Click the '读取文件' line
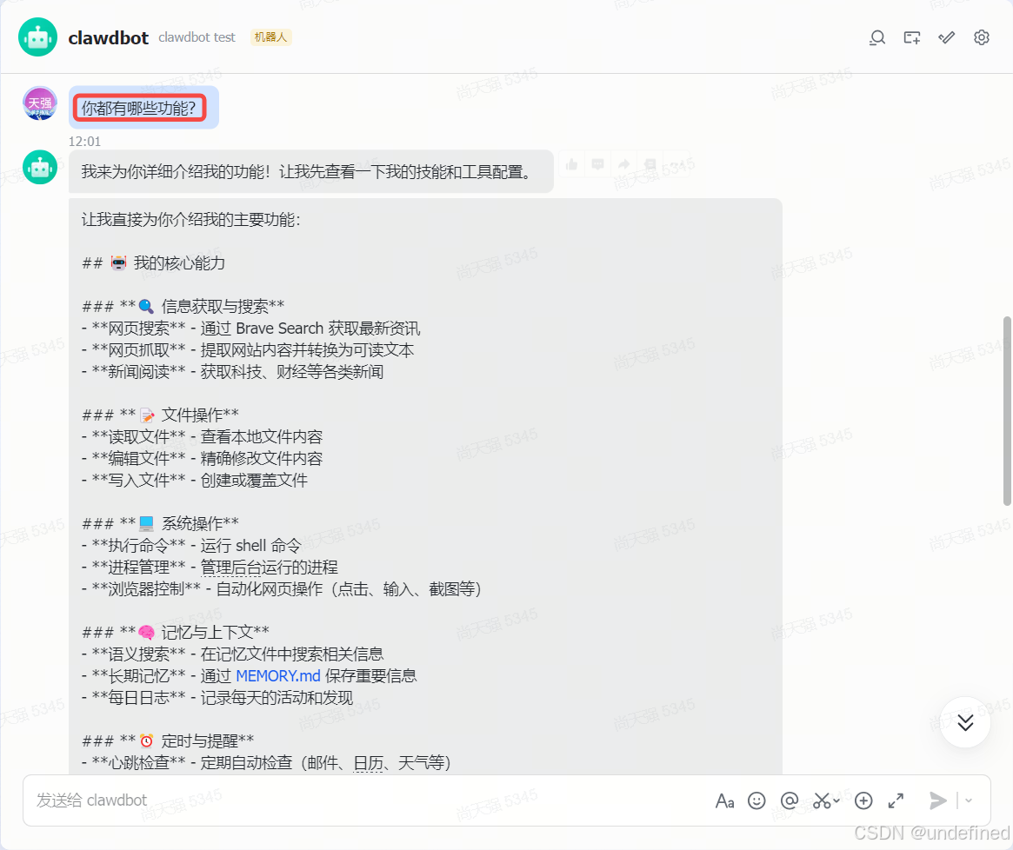 click(203, 436)
